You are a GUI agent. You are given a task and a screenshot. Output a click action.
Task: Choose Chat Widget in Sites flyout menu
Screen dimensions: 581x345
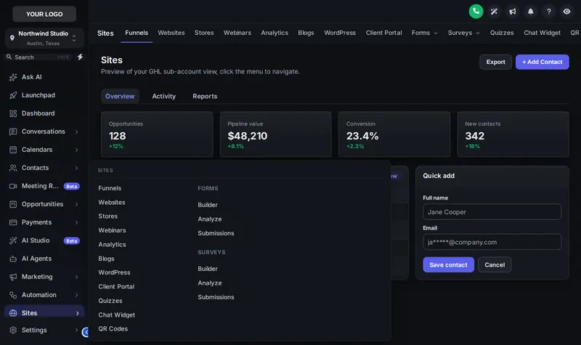[117, 315]
